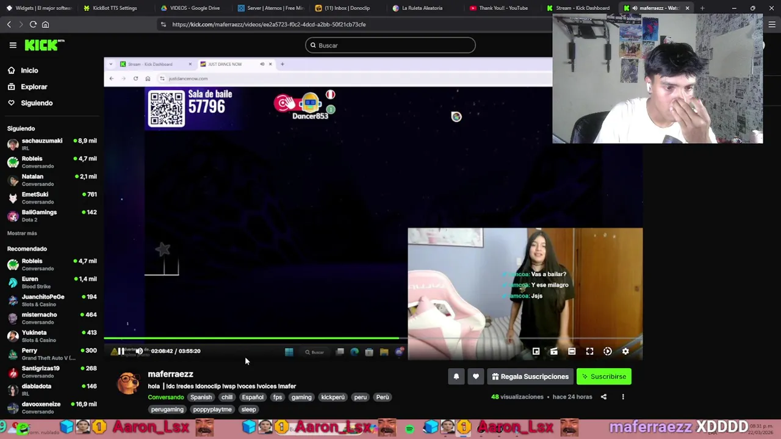The width and height of the screenshot is (781, 439).
Task: Open the video player settings gear
Action: (x=625, y=351)
